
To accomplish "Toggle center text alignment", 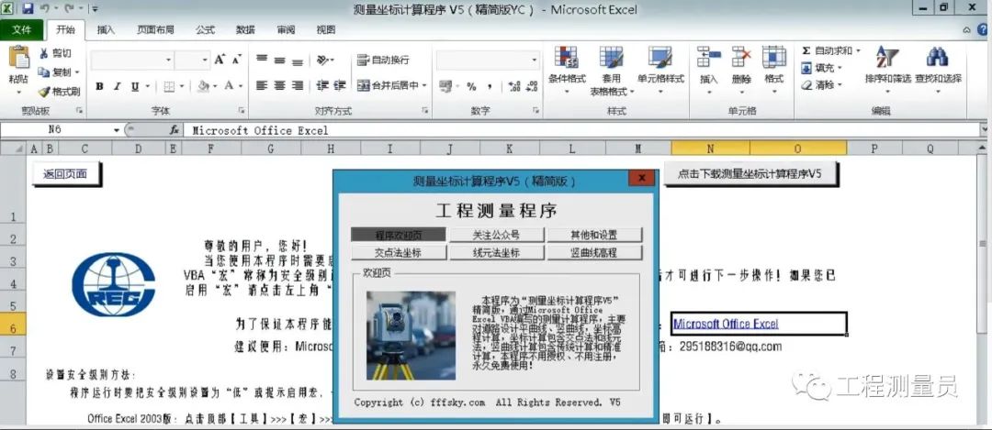I will click(x=279, y=85).
